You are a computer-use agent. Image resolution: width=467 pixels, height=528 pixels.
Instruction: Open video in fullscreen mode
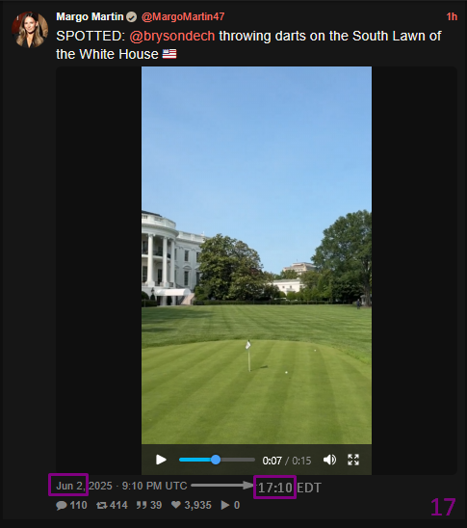(x=353, y=460)
